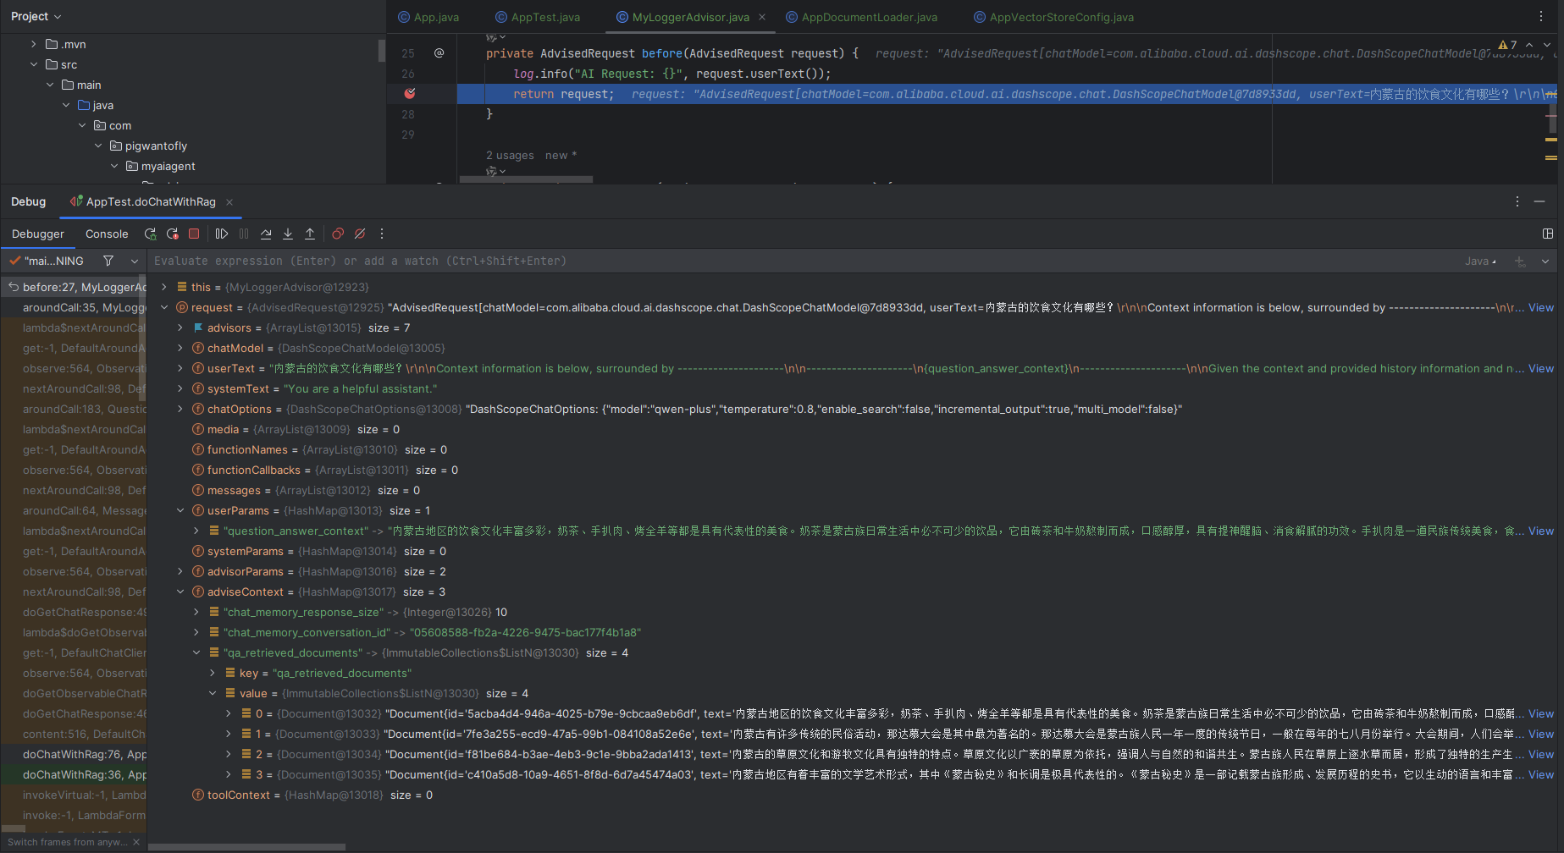Screen dimensions: 1564x853
Task: Click the Evaluate expression input field
Action: [x=804, y=261]
